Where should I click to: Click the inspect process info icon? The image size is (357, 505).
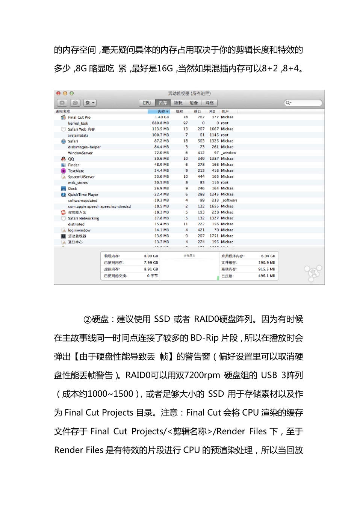point(75,103)
